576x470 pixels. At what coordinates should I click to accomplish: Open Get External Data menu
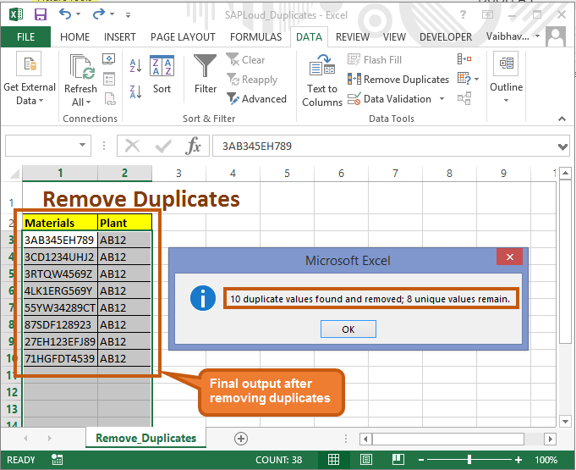point(30,79)
